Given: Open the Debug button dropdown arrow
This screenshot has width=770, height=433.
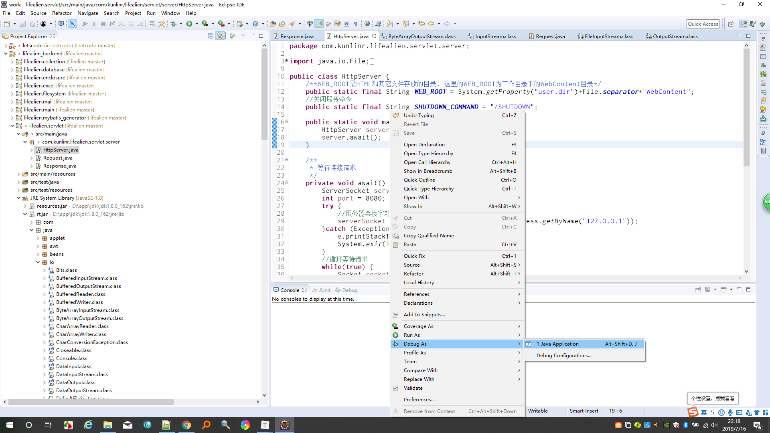Looking at the screenshot, I should coord(181,24).
